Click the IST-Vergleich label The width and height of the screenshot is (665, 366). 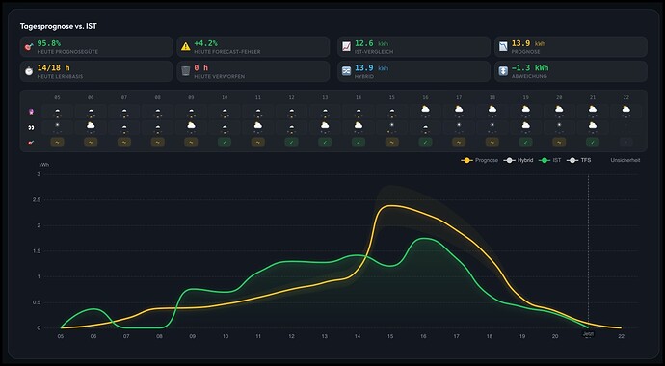(374, 52)
